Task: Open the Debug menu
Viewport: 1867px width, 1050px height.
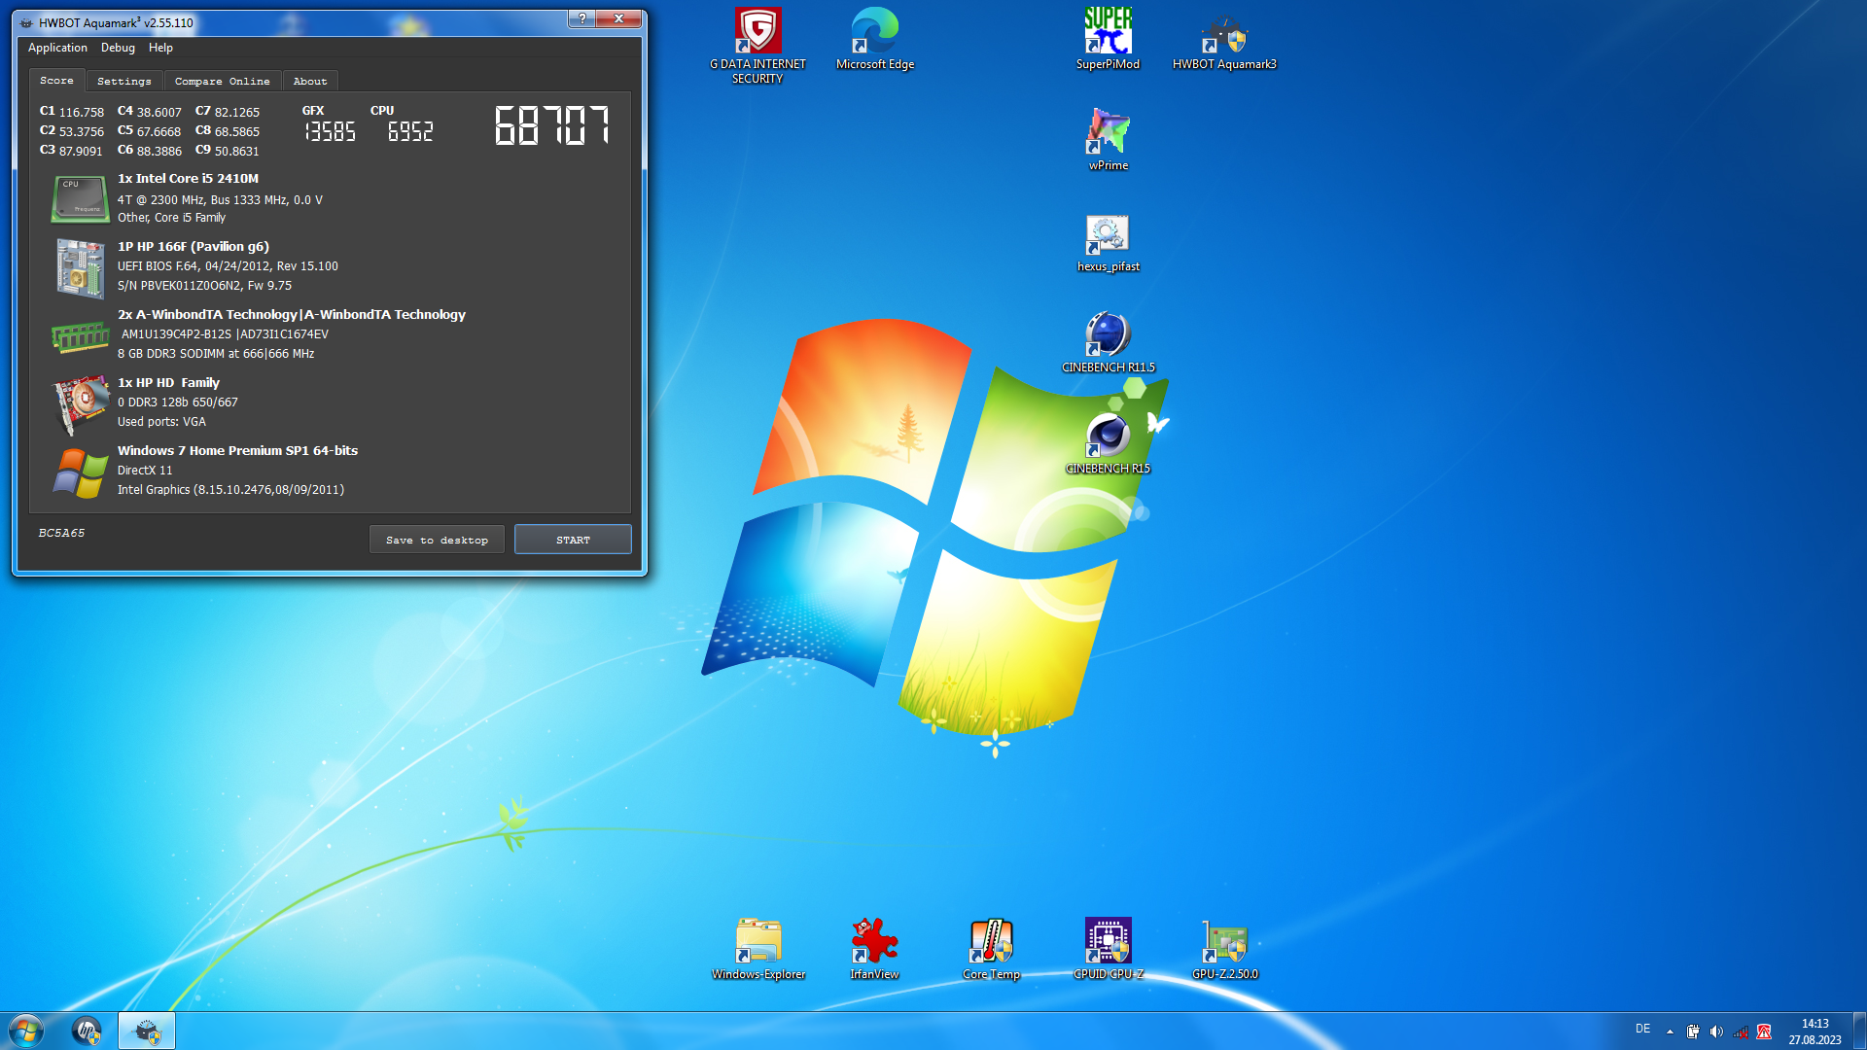Action: pyautogui.click(x=118, y=48)
